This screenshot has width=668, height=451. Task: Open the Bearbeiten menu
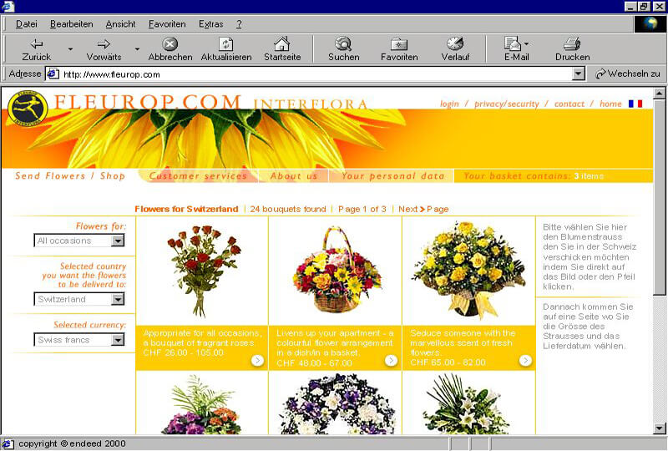click(x=72, y=24)
